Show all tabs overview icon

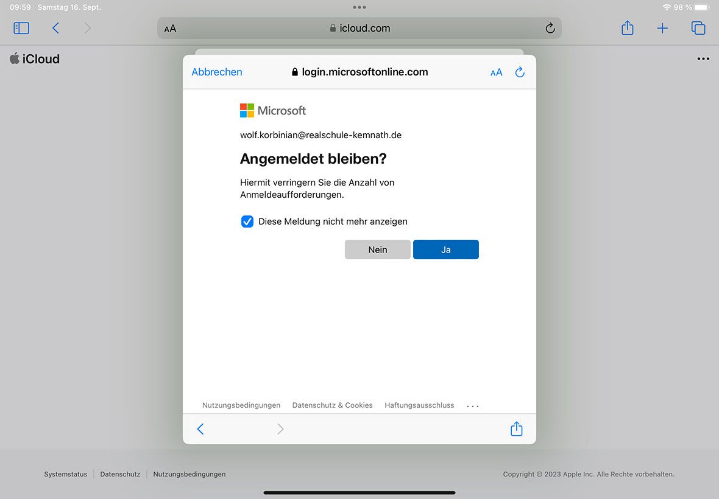click(698, 28)
